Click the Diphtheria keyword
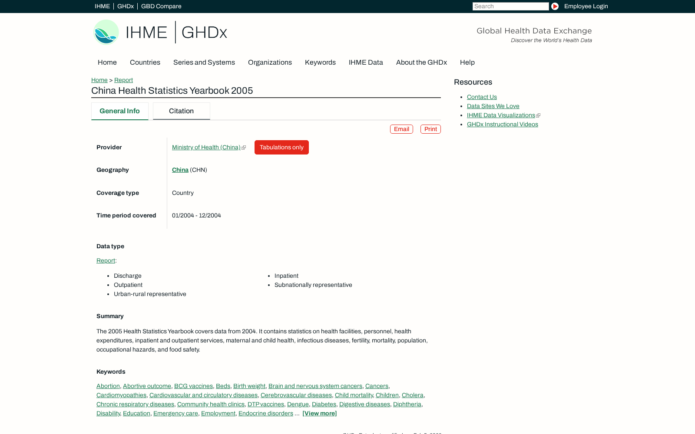This screenshot has width=695, height=434. click(x=407, y=404)
